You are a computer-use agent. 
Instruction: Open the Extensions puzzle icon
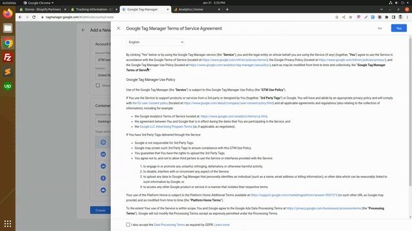[386, 17]
